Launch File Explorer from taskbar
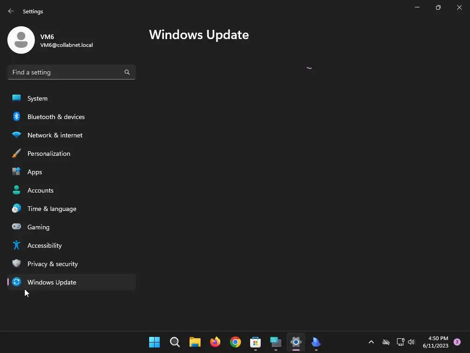 pos(195,342)
